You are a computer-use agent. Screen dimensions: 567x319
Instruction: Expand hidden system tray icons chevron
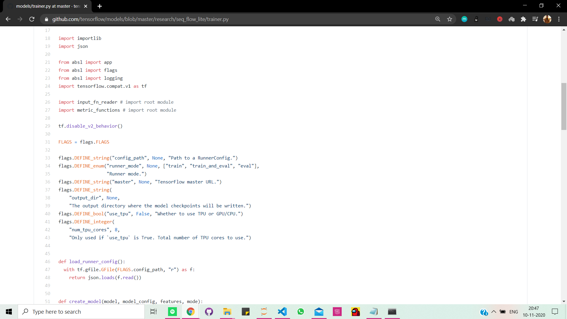coord(493,312)
